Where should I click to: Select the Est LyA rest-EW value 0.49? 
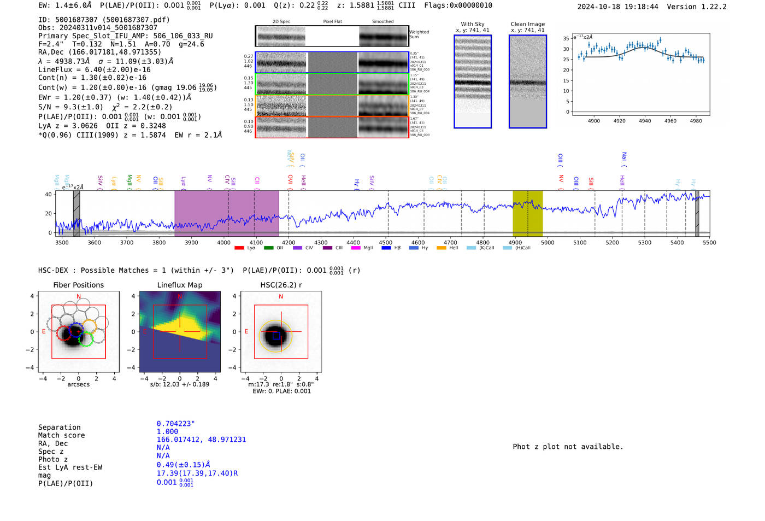click(184, 465)
